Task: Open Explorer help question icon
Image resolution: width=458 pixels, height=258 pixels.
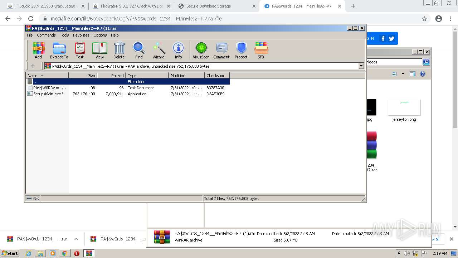Action: coord(423,74)
